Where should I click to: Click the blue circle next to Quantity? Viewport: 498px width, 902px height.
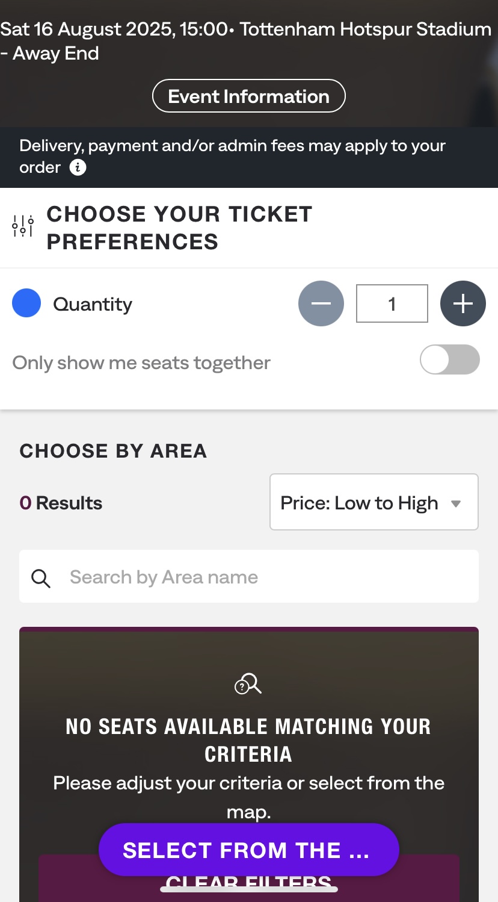click(26, 303)
